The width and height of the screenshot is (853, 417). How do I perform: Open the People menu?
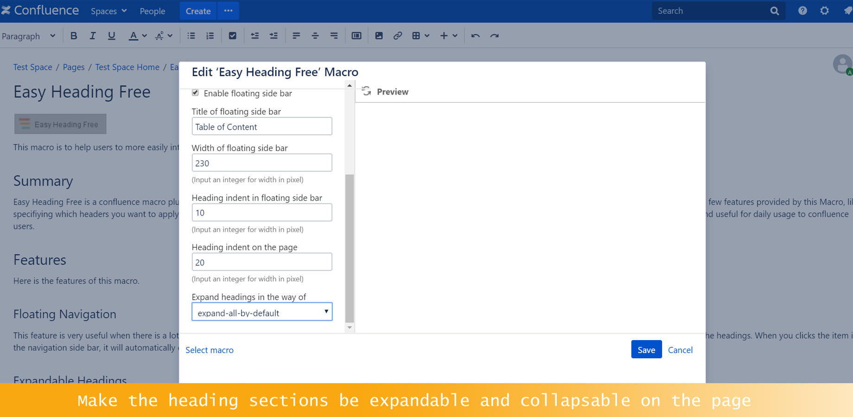pyautogui.click(x=153, y=11)
